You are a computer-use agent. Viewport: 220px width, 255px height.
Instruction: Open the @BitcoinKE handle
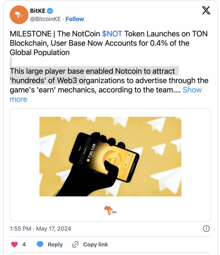click(x=45, y=19)
